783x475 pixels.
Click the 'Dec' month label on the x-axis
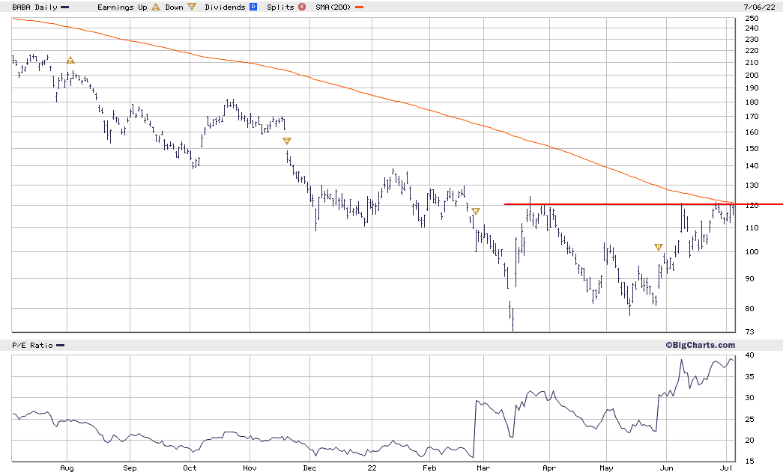coord(309,468)
